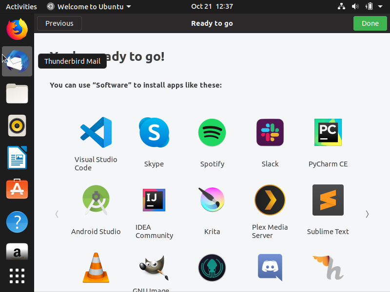
Task: Open the Help question mark icon
Action: tap(17, 222)
